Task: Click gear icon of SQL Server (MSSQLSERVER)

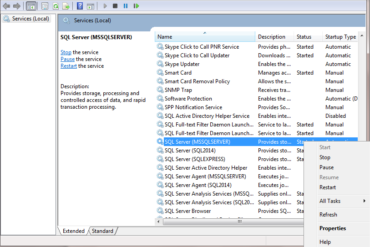Action: coord(160,142)
